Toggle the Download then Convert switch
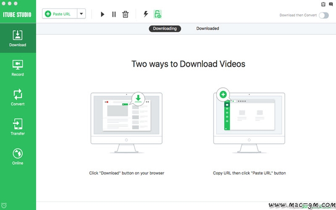Screen dimensions: 336x210 (x=324, y=15)
